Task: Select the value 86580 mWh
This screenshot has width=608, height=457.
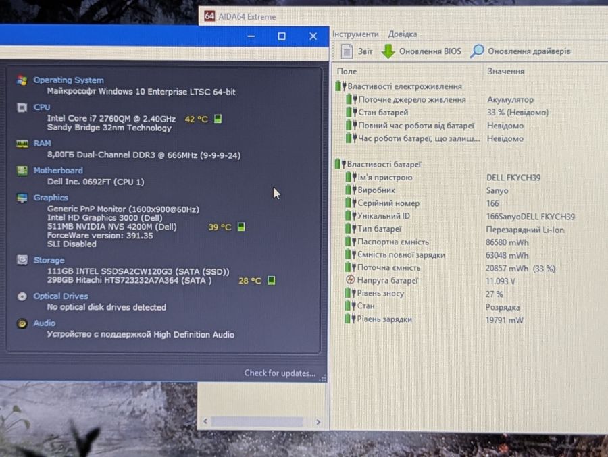Action: click(x=507, y=242)
